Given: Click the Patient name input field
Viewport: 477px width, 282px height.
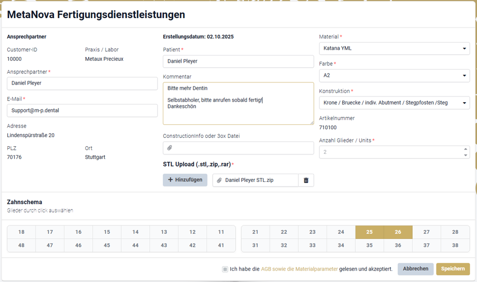Looking at the screenshot, I should 238,61.
